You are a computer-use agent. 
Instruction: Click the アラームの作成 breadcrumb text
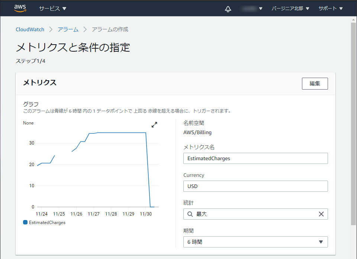110,29
